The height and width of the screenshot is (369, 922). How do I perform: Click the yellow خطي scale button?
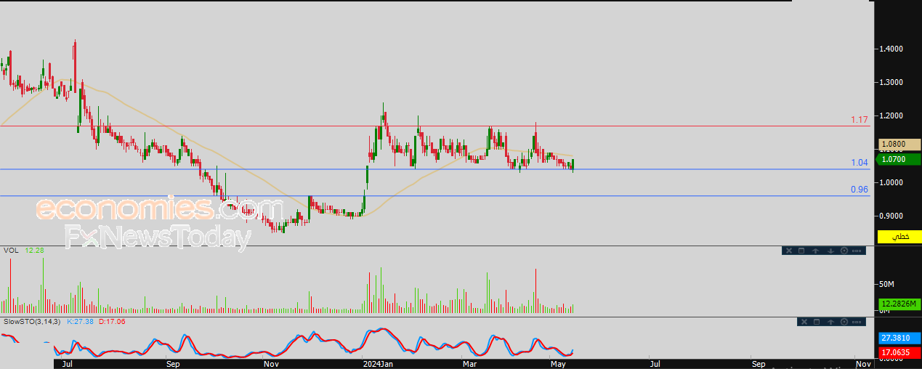pos(899,237)
